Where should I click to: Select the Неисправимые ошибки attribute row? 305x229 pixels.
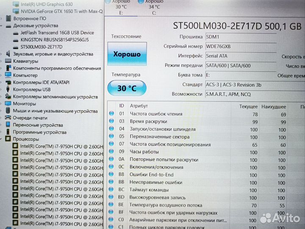coord(206,182)
